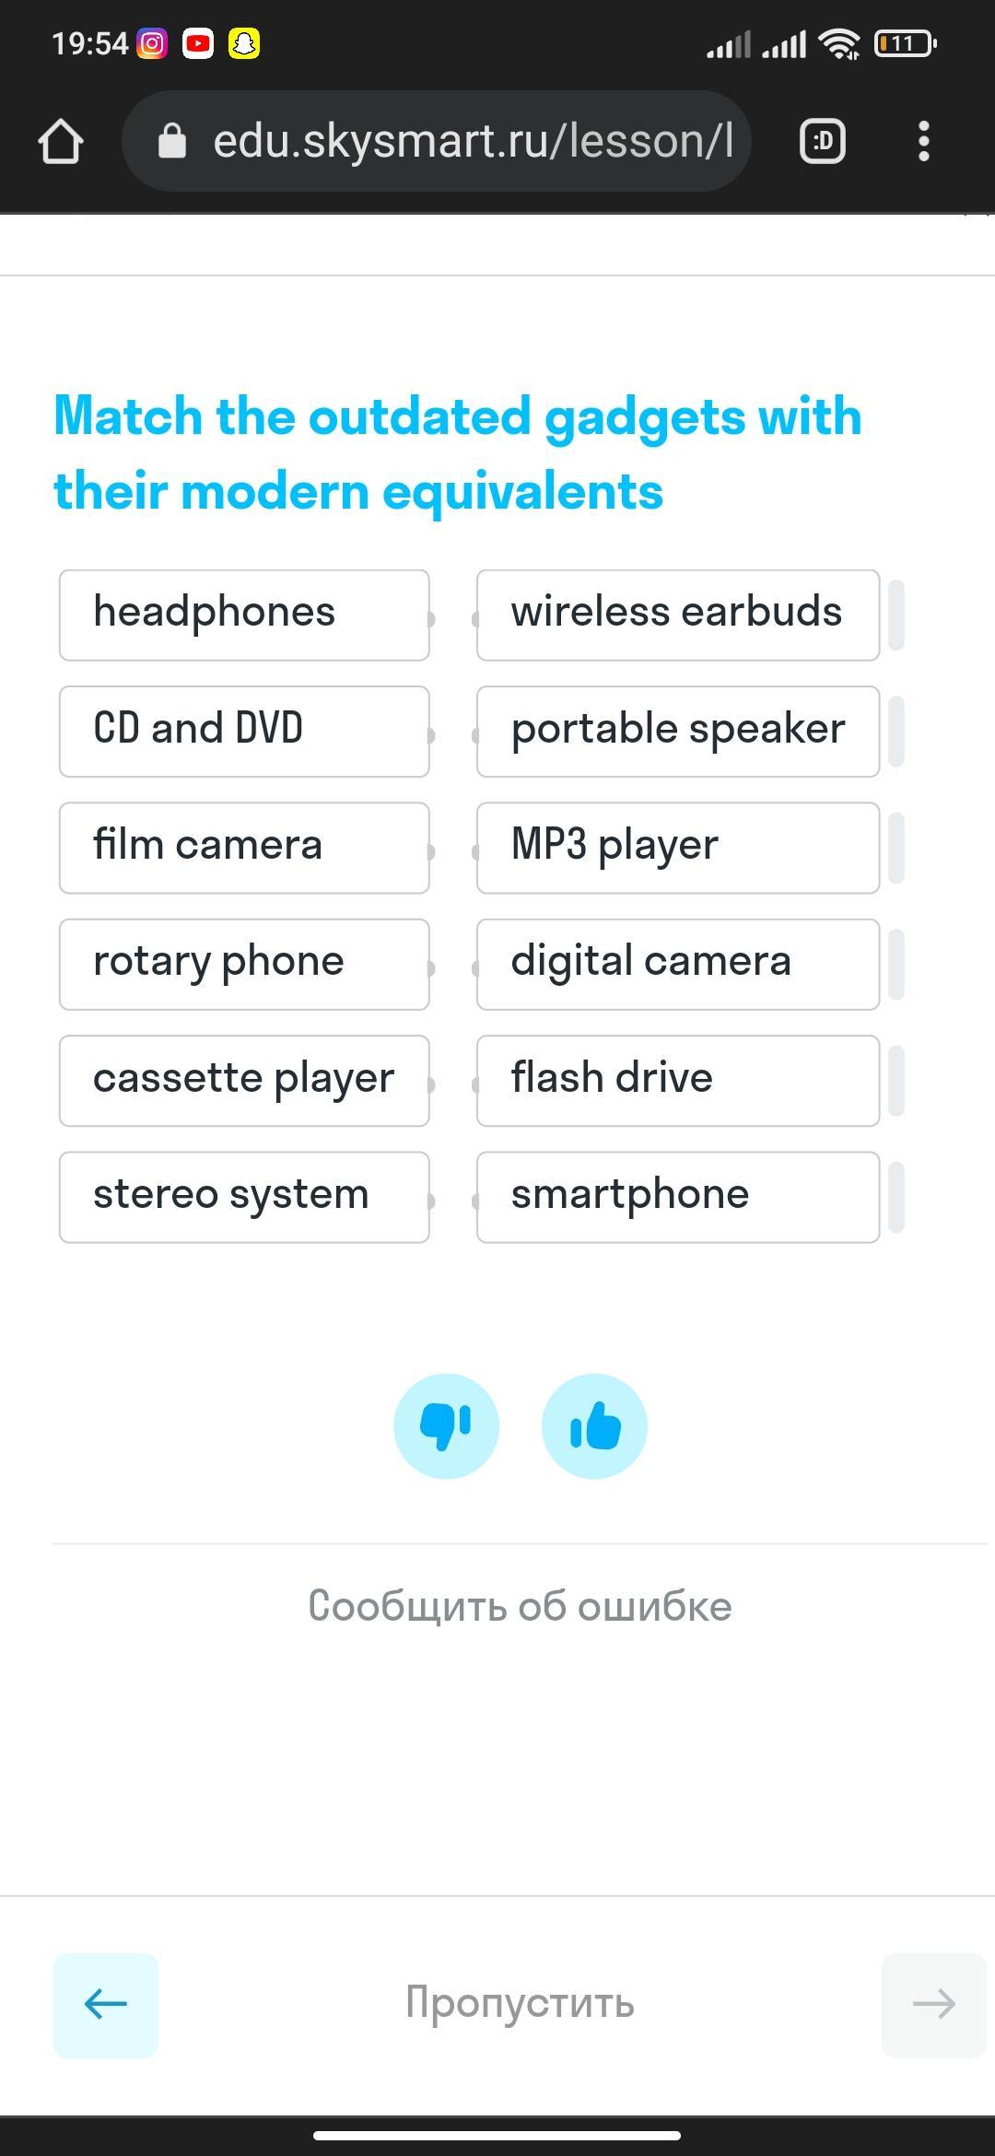Go back with the left arrow button

[105, 2004]
